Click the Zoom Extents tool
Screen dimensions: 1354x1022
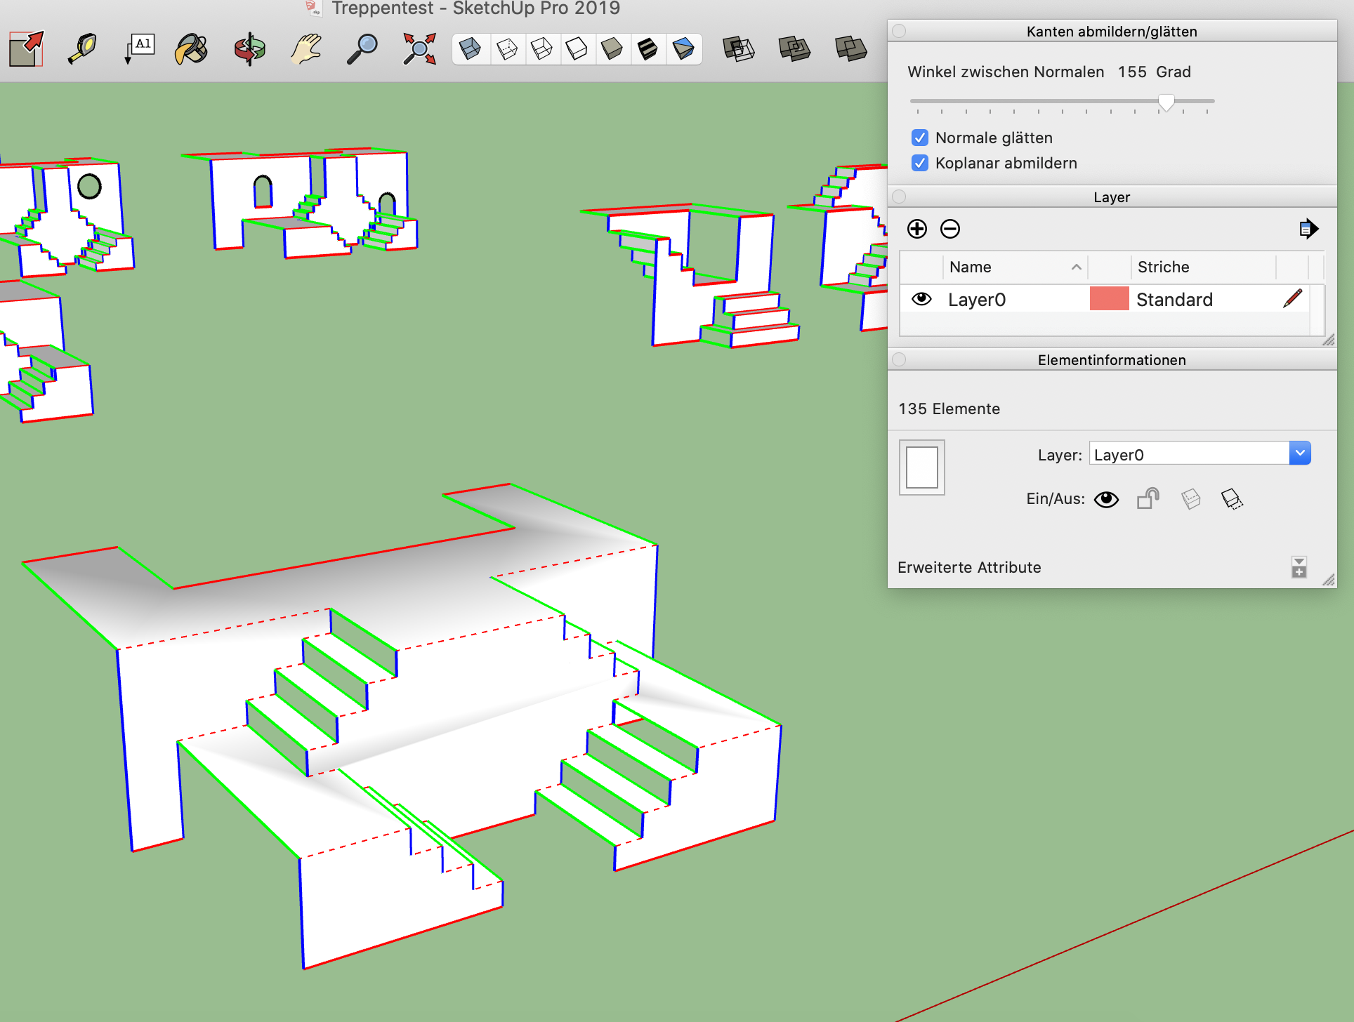(419, 49)
